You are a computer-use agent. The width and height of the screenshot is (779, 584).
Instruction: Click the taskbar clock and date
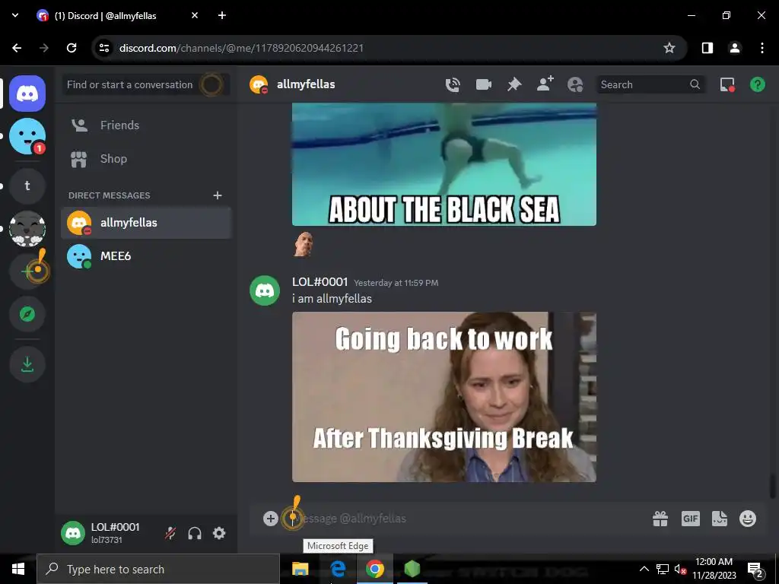pyautogui.click(x=714, y=569)
